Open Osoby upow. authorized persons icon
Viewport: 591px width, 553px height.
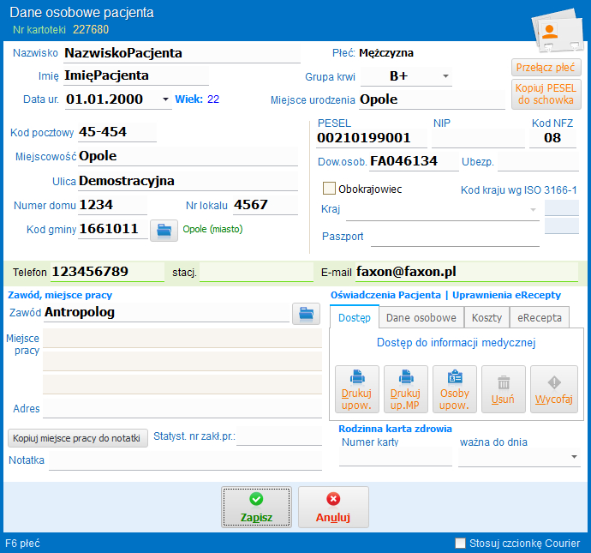(455, 378)
